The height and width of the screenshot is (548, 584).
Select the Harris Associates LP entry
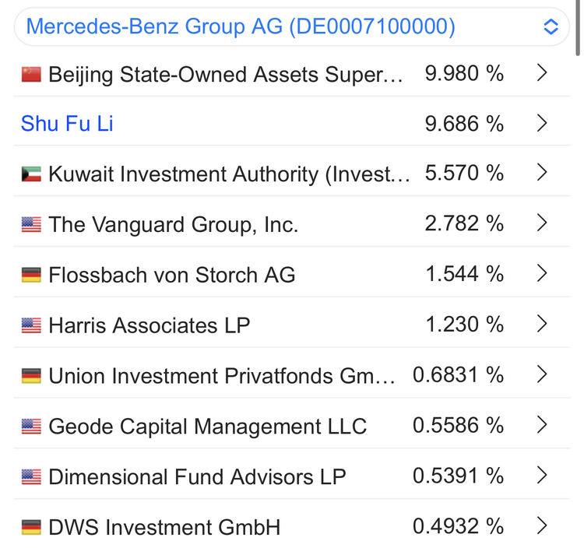pyautogui.click(x=149, y=325)
